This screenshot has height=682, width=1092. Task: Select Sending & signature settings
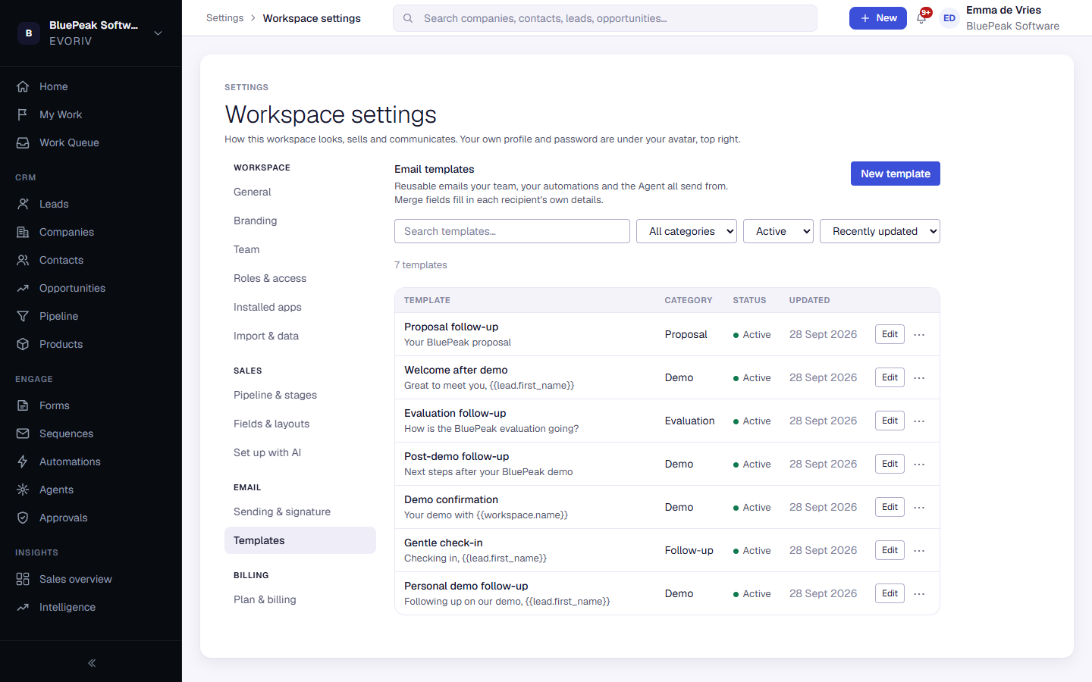click(x=300, y=511)
